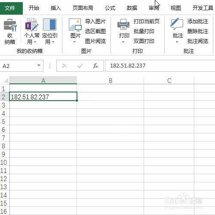Click the 打印 printer icon

[123, 25]
